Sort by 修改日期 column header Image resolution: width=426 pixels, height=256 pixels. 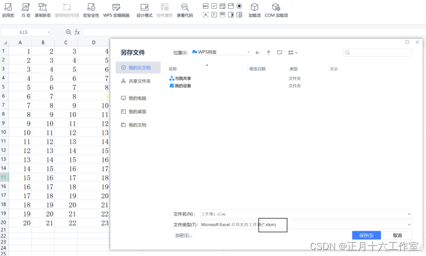(x=257, y=69)
